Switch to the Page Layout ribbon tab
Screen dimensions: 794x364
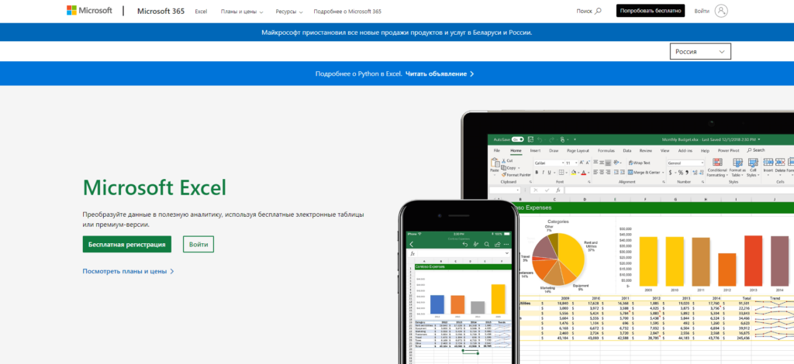(578, 151)
